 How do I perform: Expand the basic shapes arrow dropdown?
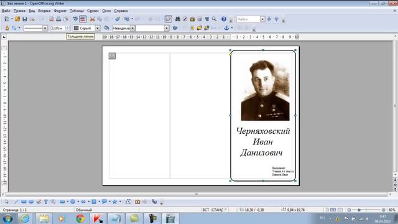click(68, 202)
